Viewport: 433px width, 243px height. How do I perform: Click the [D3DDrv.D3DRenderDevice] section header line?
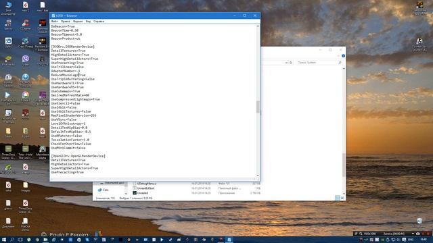tap(72, 47)
